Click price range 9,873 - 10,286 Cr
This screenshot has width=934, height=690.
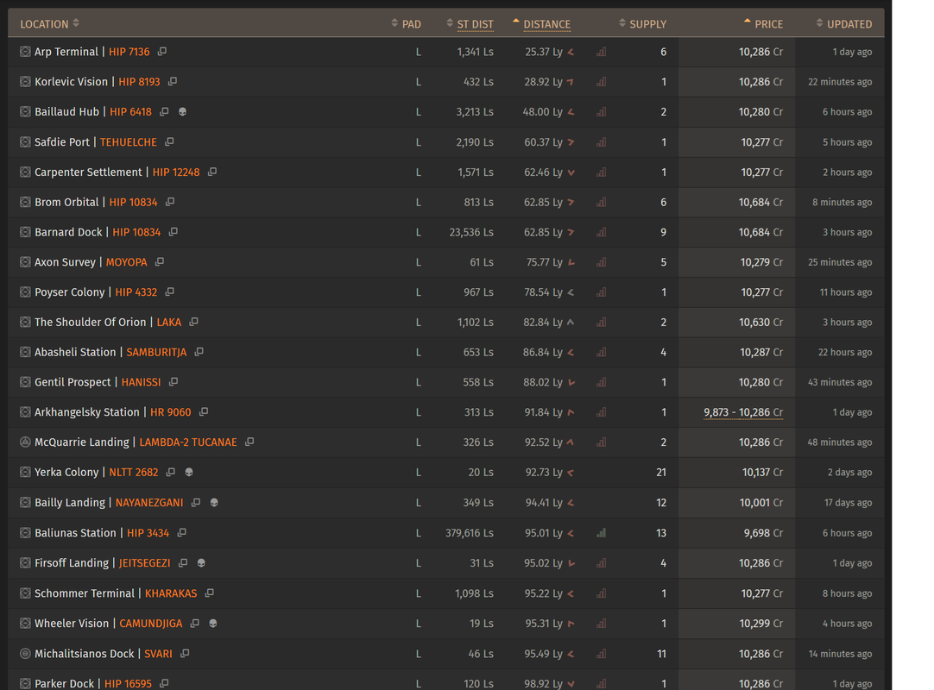[x=743, y=412]
